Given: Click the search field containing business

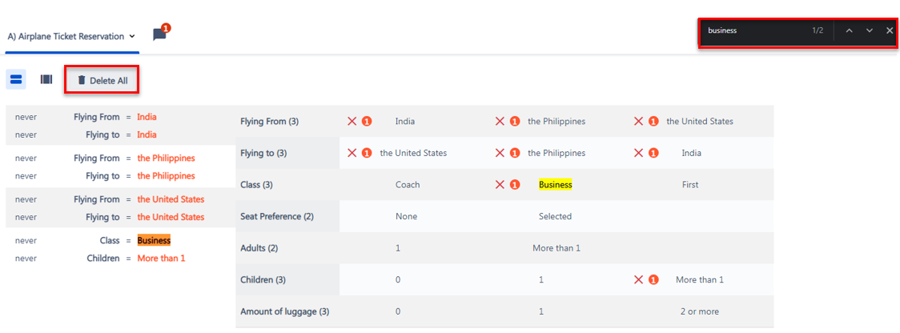Looking at the screenshot, I should (752, 30).
